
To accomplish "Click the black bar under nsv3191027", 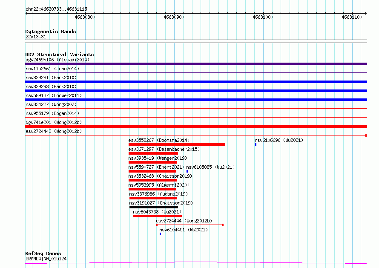I will pos(154,207).
